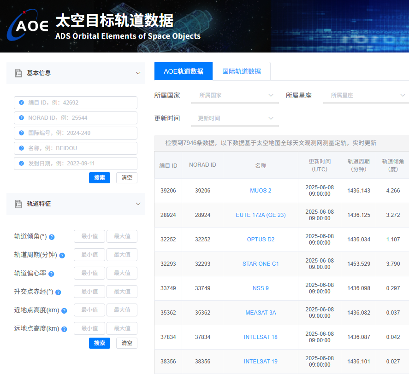Click help icon next to 轨道周期(分钟)
The width and height of the screenshot is (409, 374).
pyautogui.click(x=62, y=256)
